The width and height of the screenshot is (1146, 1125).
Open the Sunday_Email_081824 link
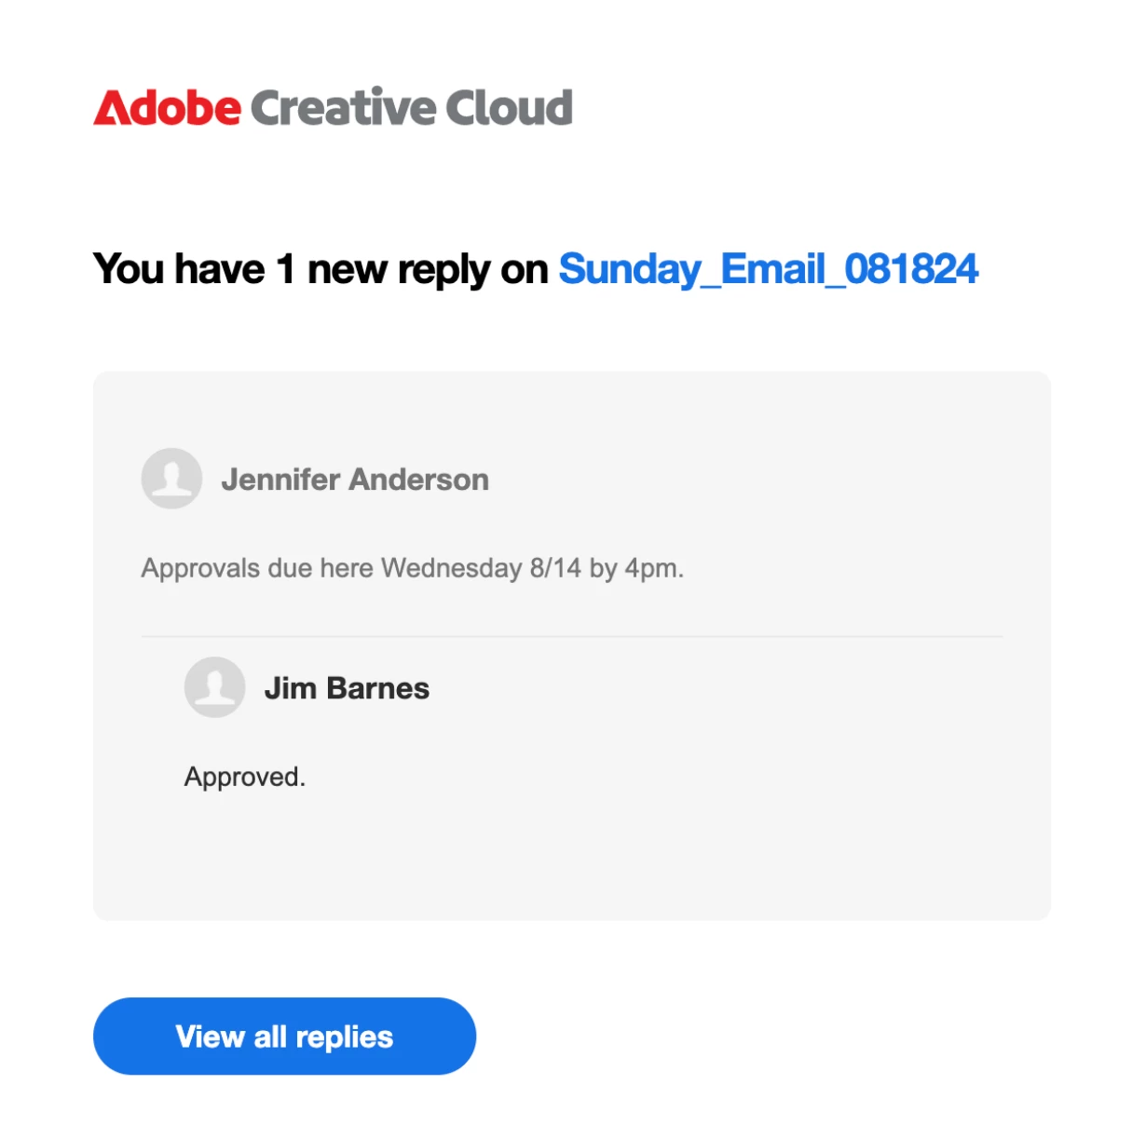[769, 269]
